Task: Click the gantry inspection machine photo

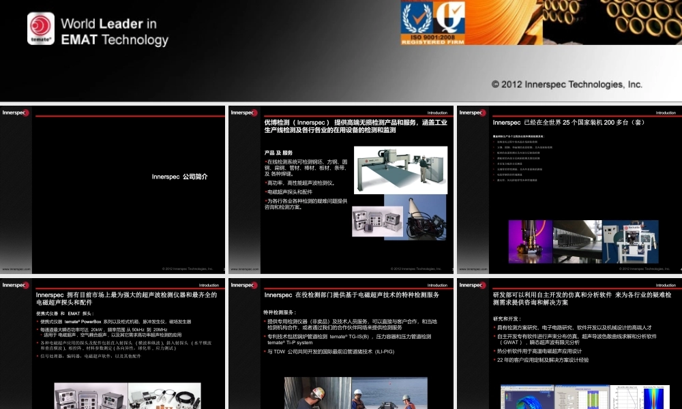Action: tap(400, 170)
